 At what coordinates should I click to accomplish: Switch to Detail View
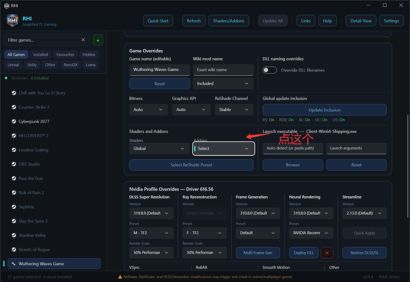361,21
